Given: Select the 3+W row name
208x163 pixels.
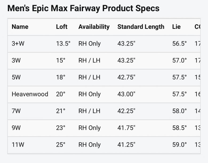Looking at the screenshot, I should tap(18, 44).
